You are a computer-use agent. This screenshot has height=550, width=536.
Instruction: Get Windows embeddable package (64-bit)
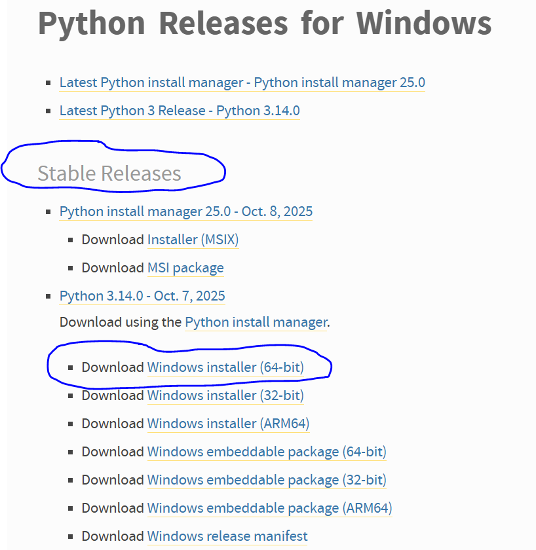[267, 452]
